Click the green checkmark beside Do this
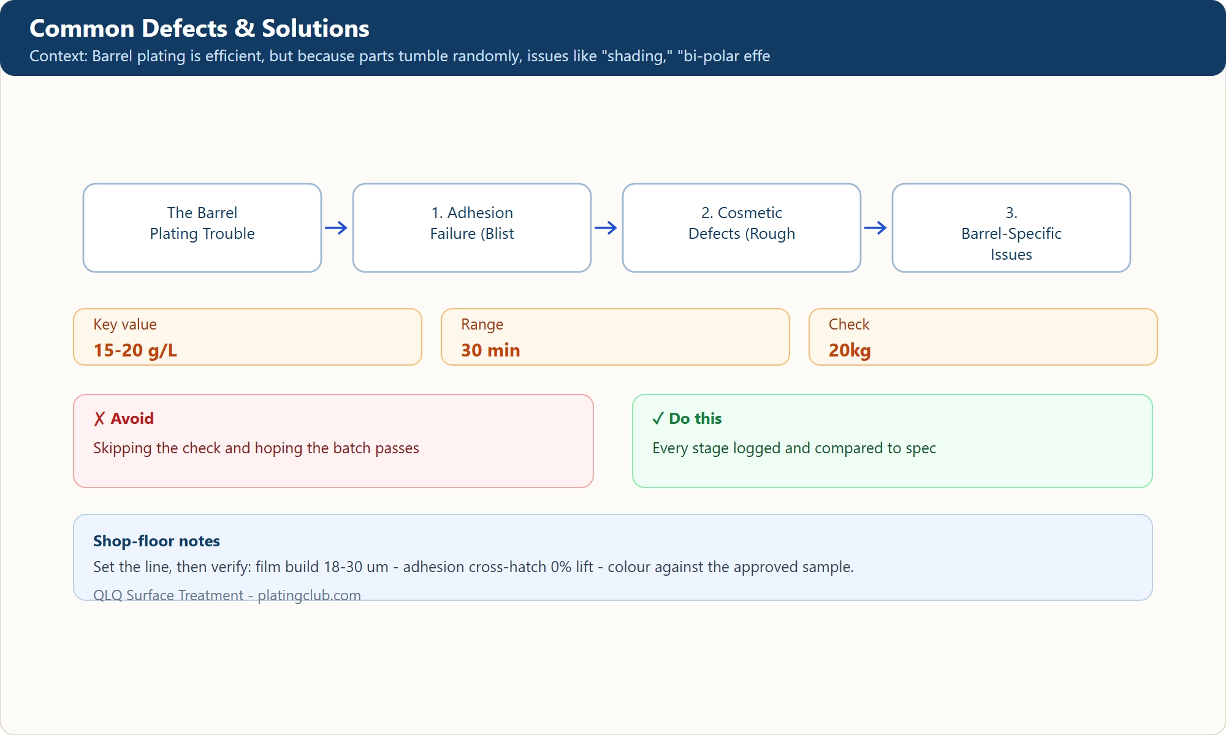The image size is (1226, 735). point(658,418)
